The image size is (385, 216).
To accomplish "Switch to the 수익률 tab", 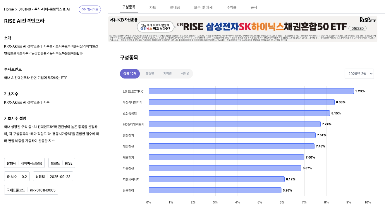I will (x=231, y=7).
